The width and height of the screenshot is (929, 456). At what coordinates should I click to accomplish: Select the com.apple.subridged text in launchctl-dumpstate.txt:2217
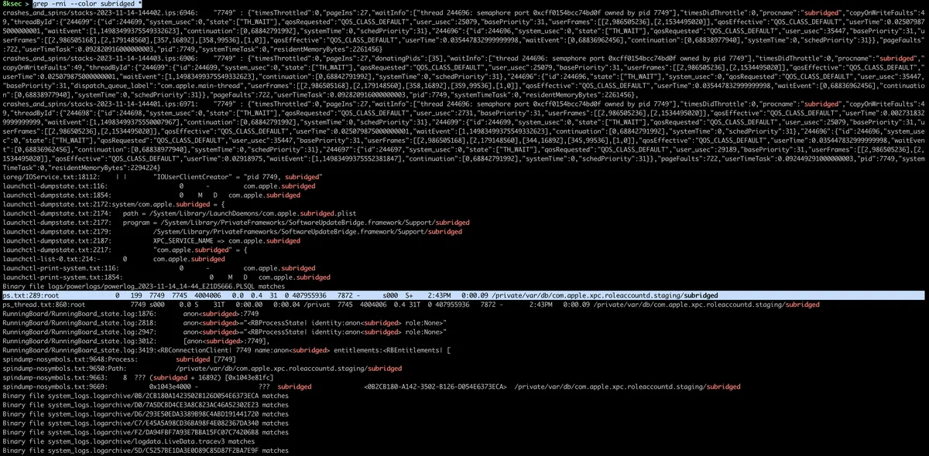point(190,249)
